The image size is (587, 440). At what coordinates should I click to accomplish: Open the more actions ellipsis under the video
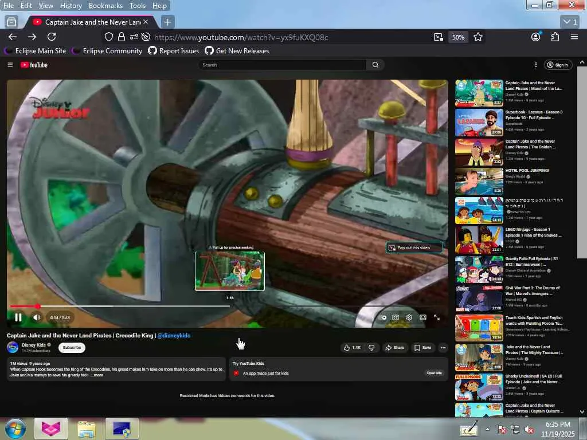443,348
